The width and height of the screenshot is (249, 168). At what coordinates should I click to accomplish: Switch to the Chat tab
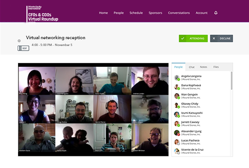192,67
